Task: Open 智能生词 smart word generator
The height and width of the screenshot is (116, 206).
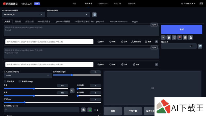Action: point(136,42)
